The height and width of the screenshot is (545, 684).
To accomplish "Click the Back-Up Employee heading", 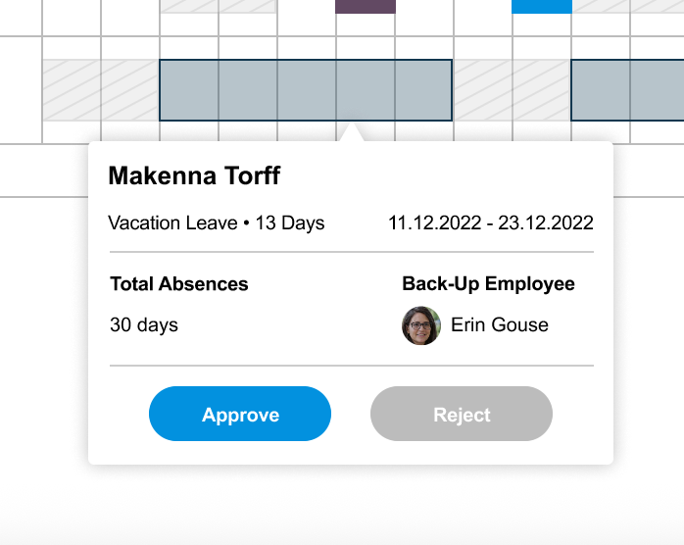I will tap(489, 283).
